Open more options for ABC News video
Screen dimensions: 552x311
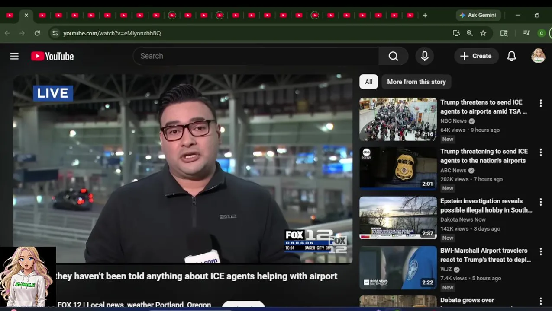[x=540, y=152]
